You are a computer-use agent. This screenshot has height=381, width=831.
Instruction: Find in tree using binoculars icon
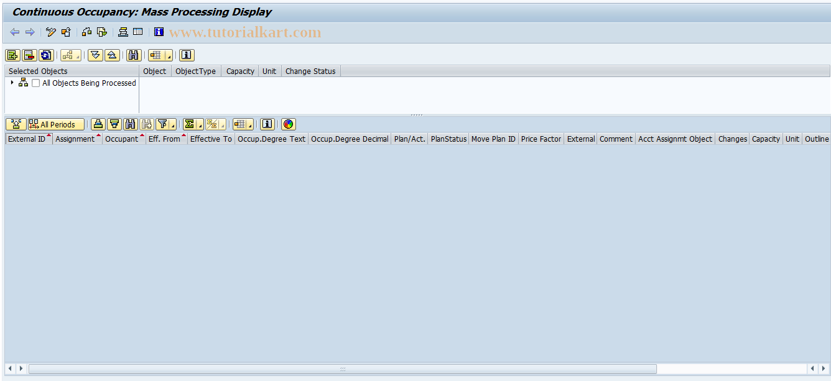pyautogui.click(x=134, y=55)
